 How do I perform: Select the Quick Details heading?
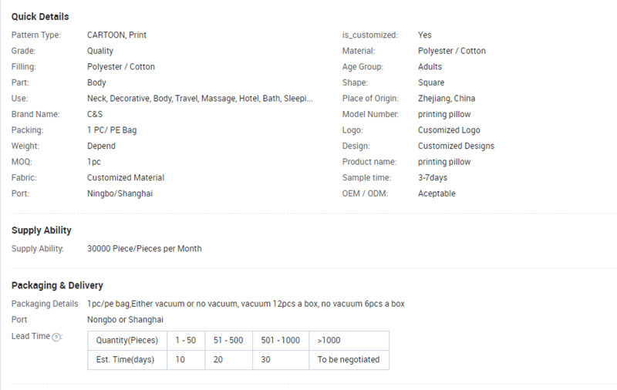coord(40,16)
